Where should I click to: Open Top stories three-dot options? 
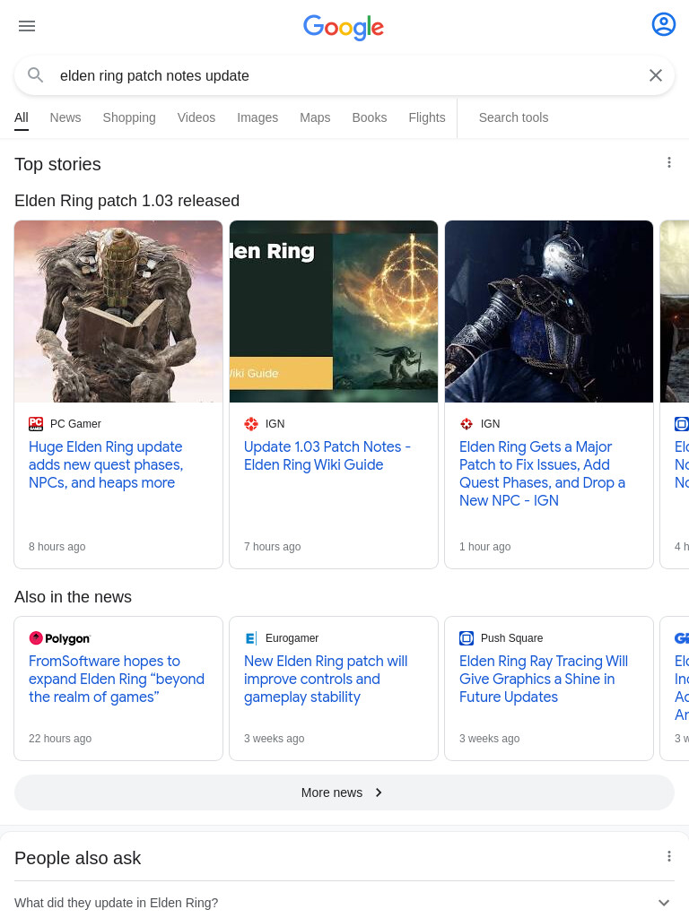668,163
